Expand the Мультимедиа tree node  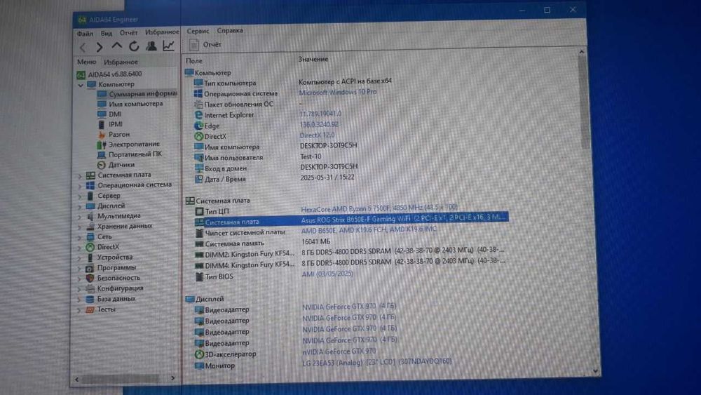80,217
